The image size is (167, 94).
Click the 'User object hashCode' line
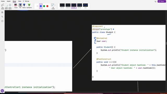[x=132, y=68]
